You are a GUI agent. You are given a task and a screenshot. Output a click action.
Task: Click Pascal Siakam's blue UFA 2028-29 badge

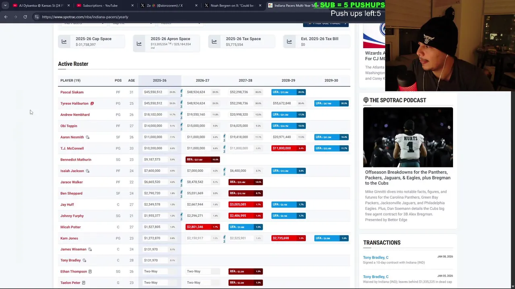tap(288, 92)
